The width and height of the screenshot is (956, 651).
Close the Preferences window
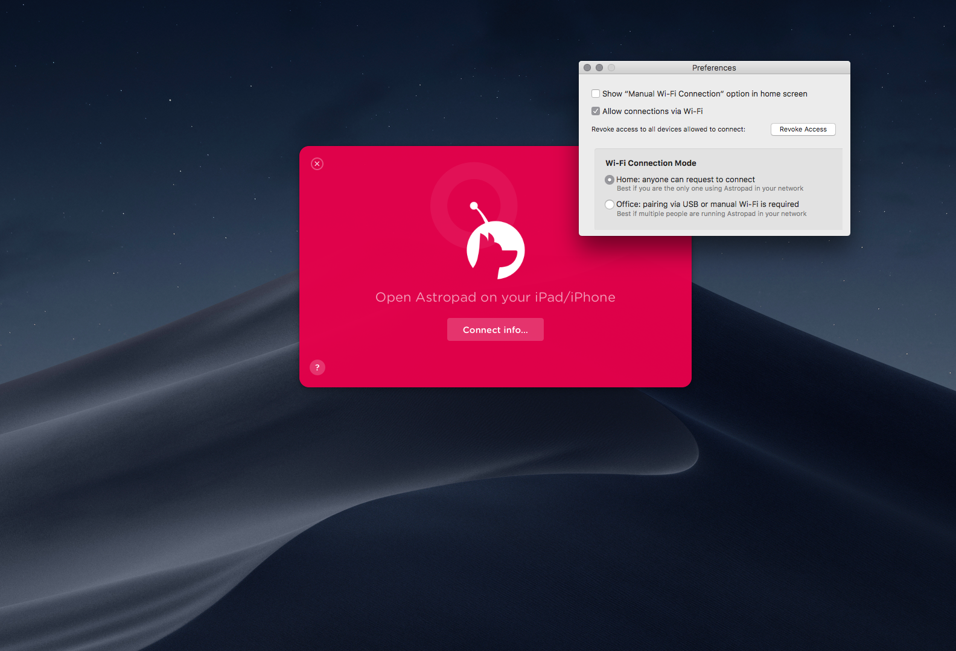click(587, 68)
